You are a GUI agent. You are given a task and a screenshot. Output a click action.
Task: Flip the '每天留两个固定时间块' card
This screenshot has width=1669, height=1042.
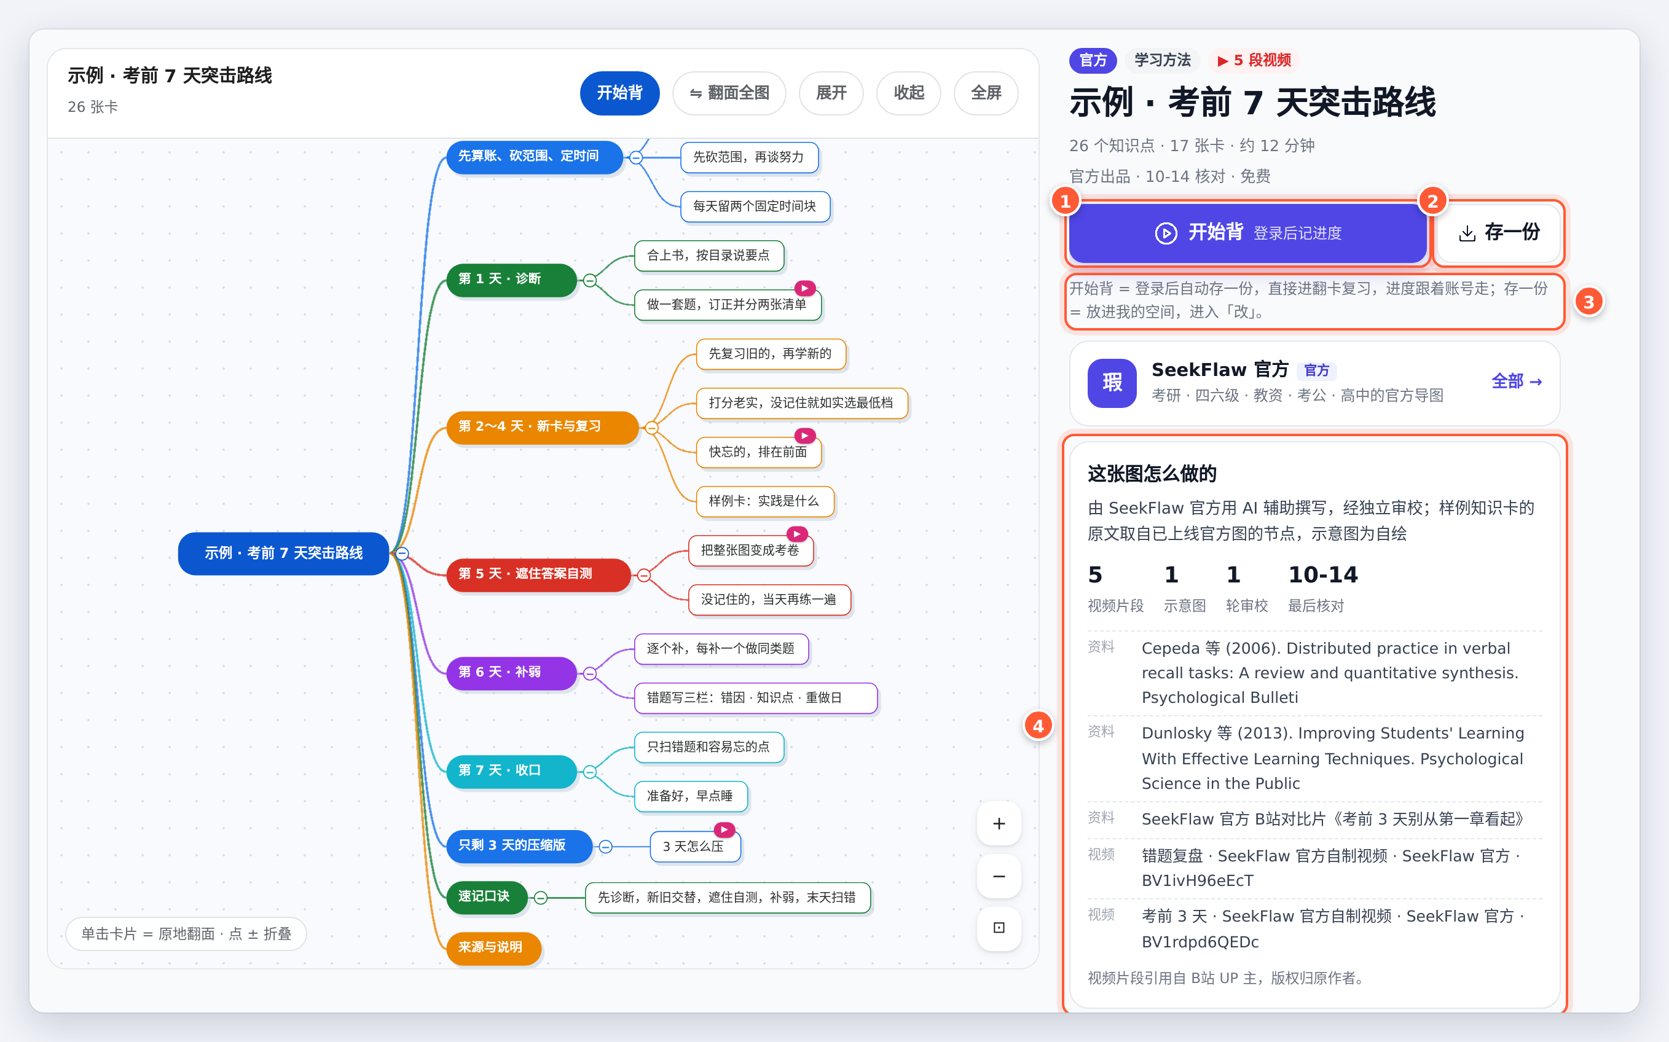755,207
